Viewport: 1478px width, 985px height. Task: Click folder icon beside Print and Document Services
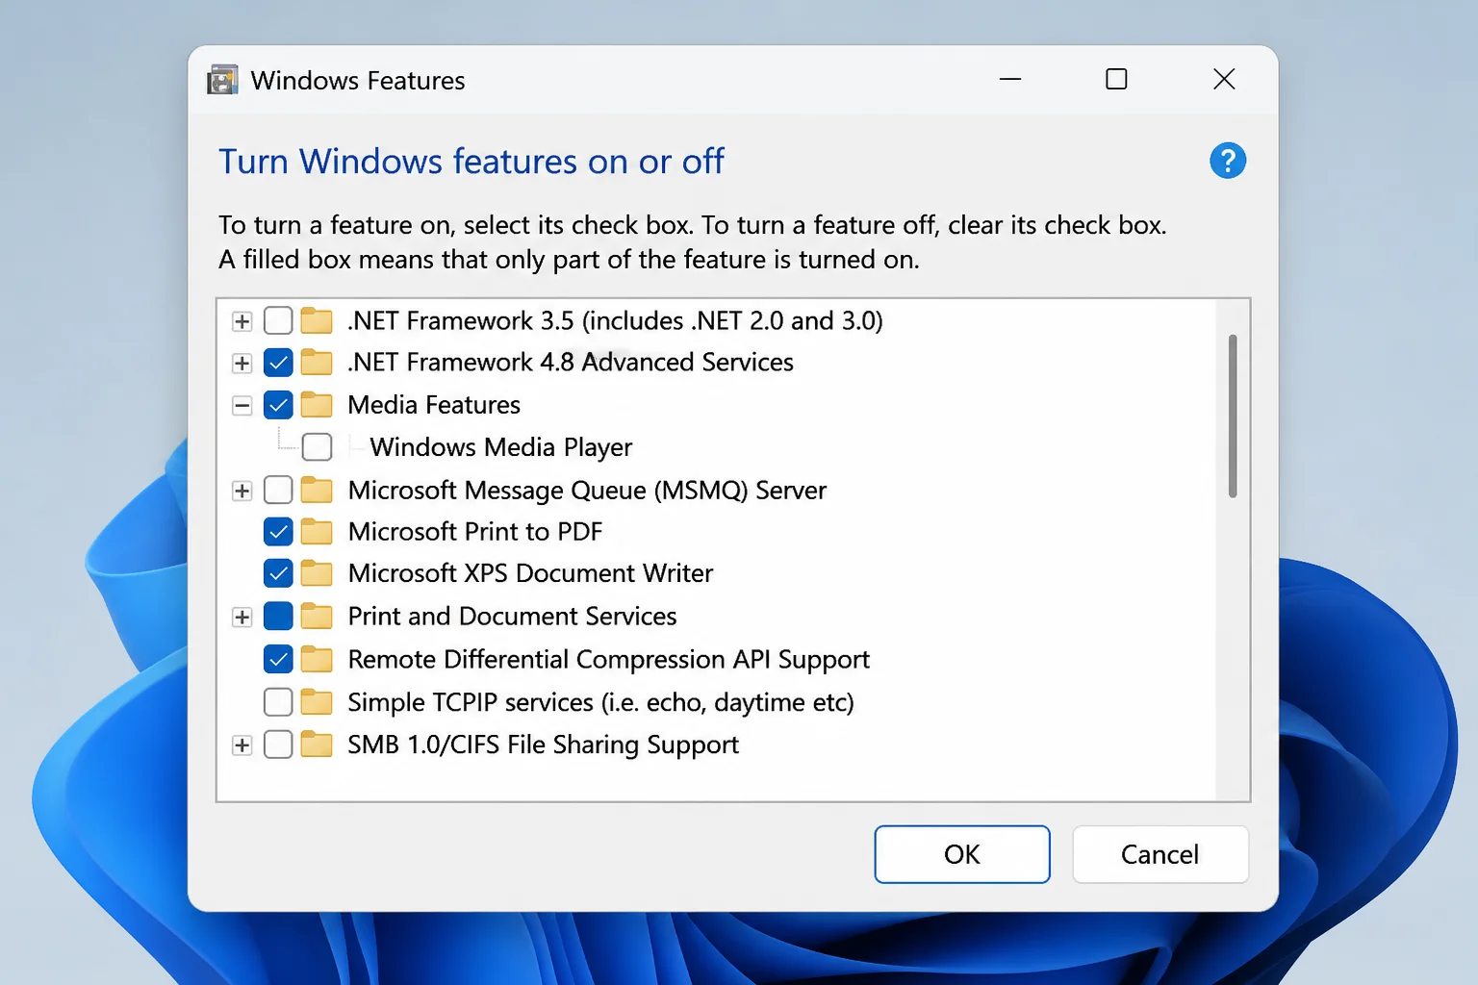pos(317,617)
